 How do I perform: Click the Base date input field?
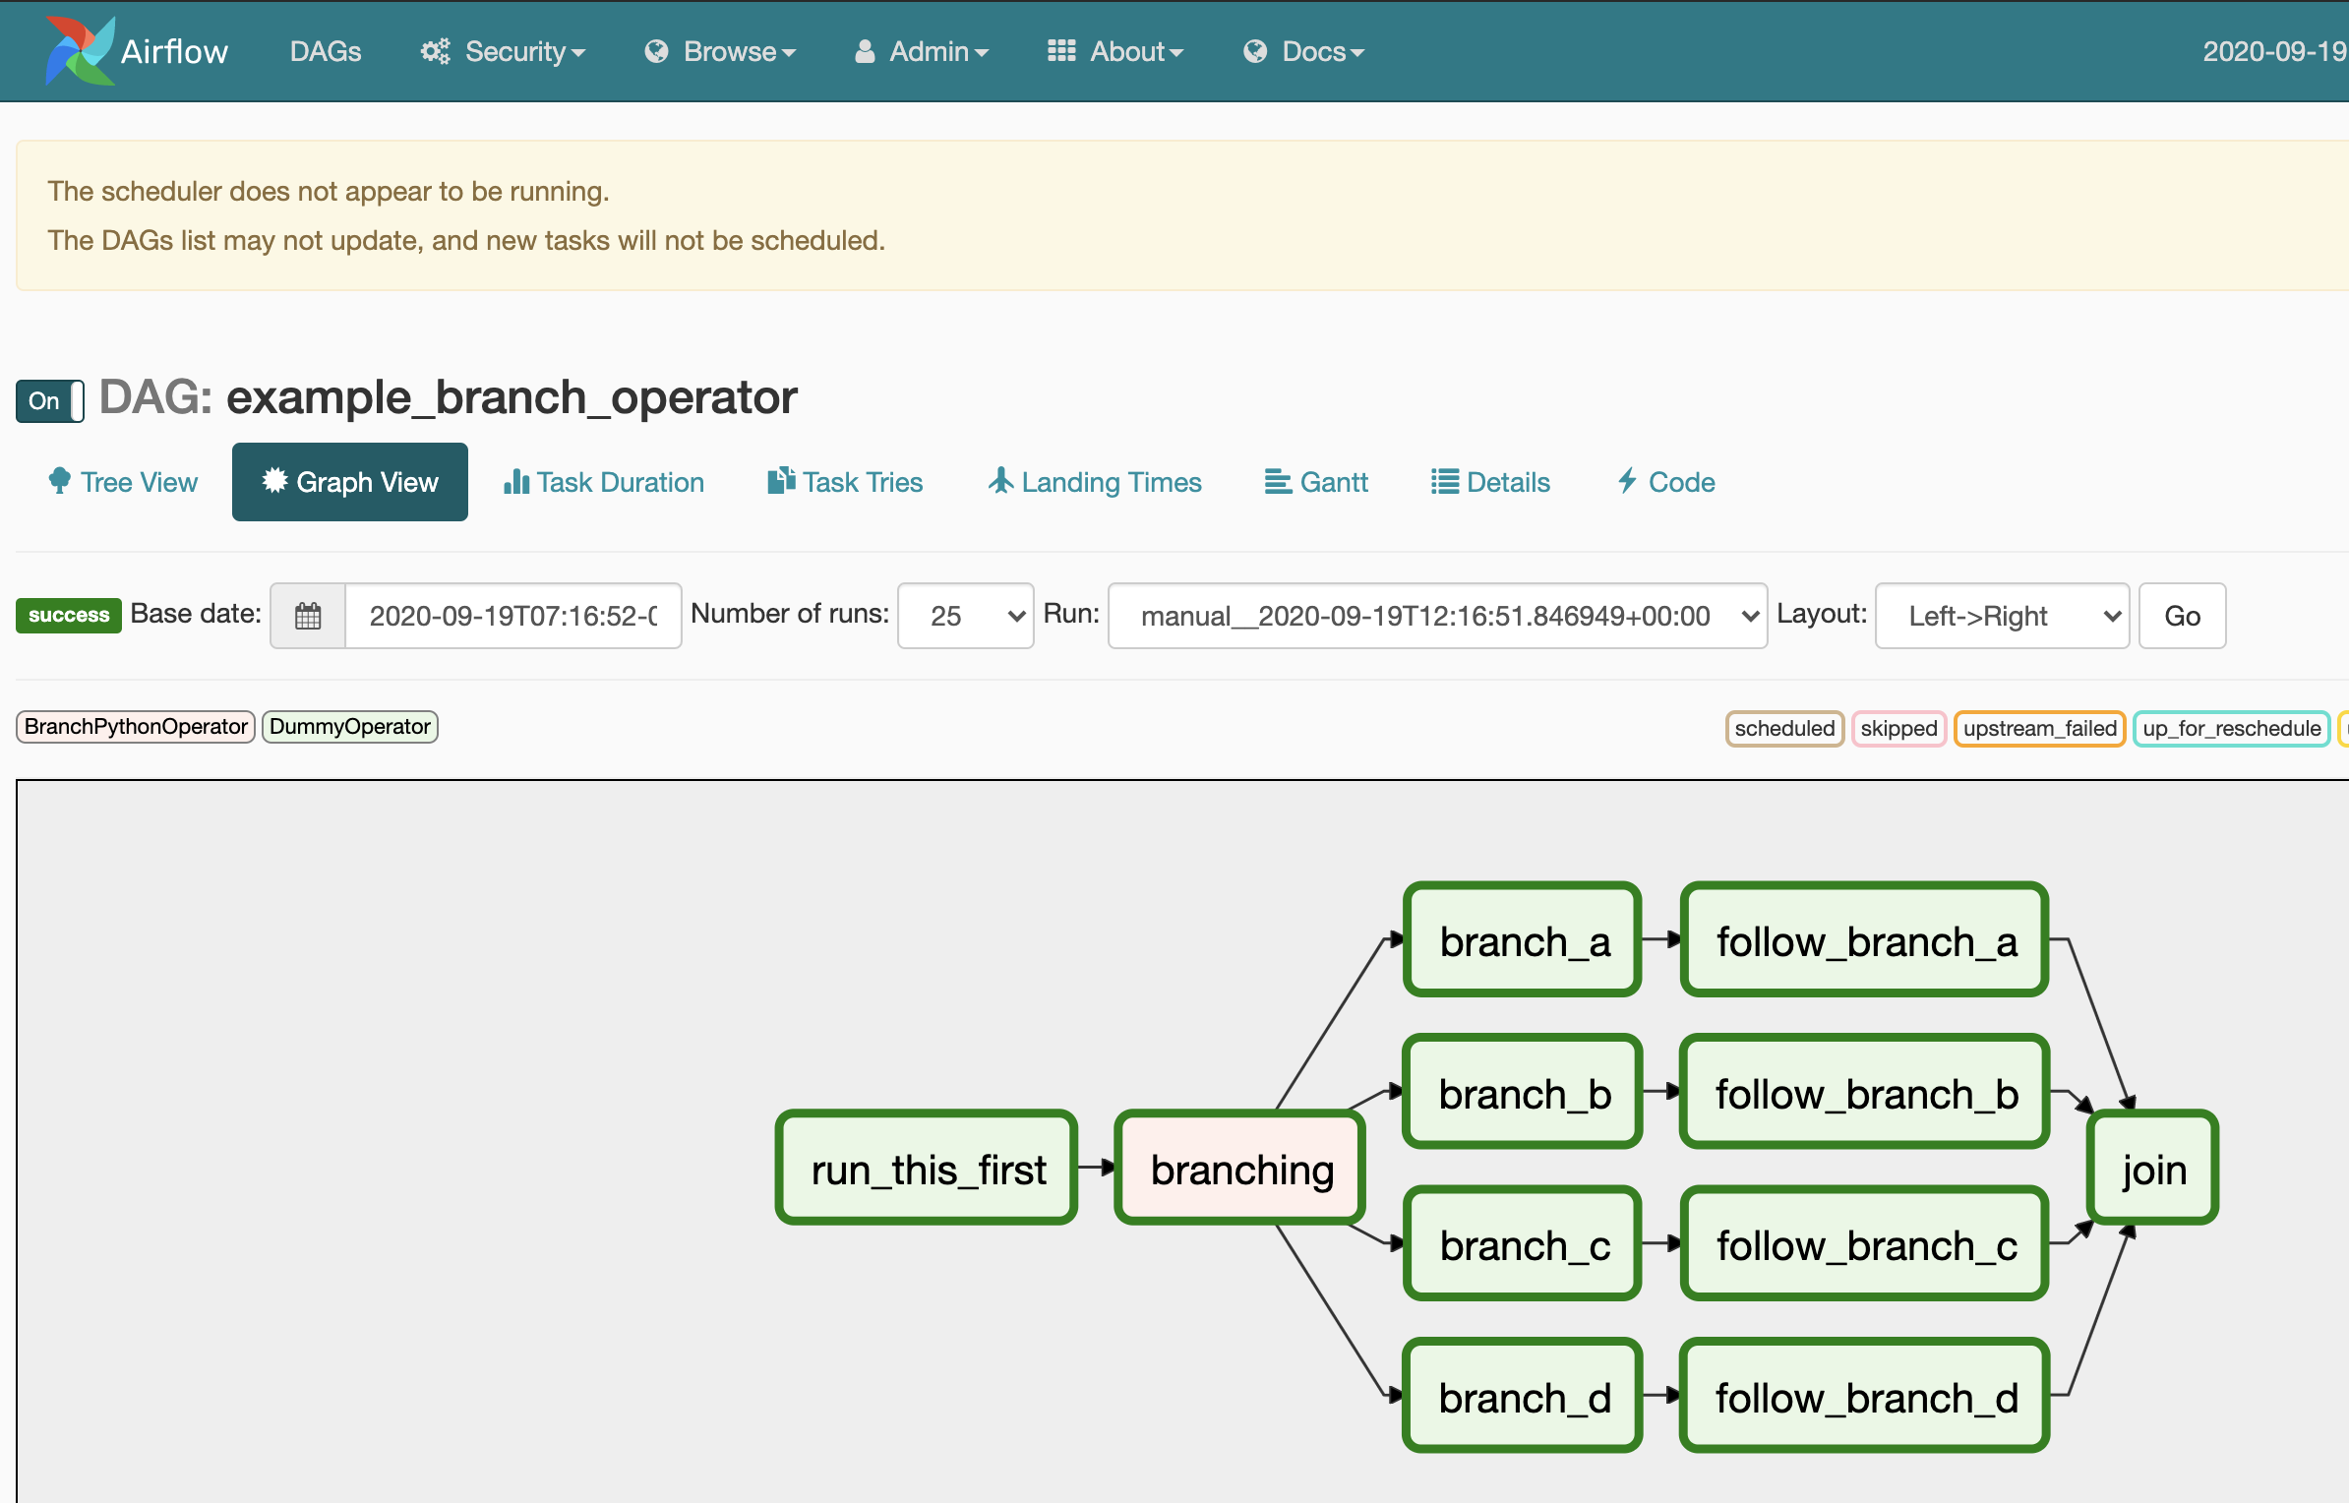point(512,616)
